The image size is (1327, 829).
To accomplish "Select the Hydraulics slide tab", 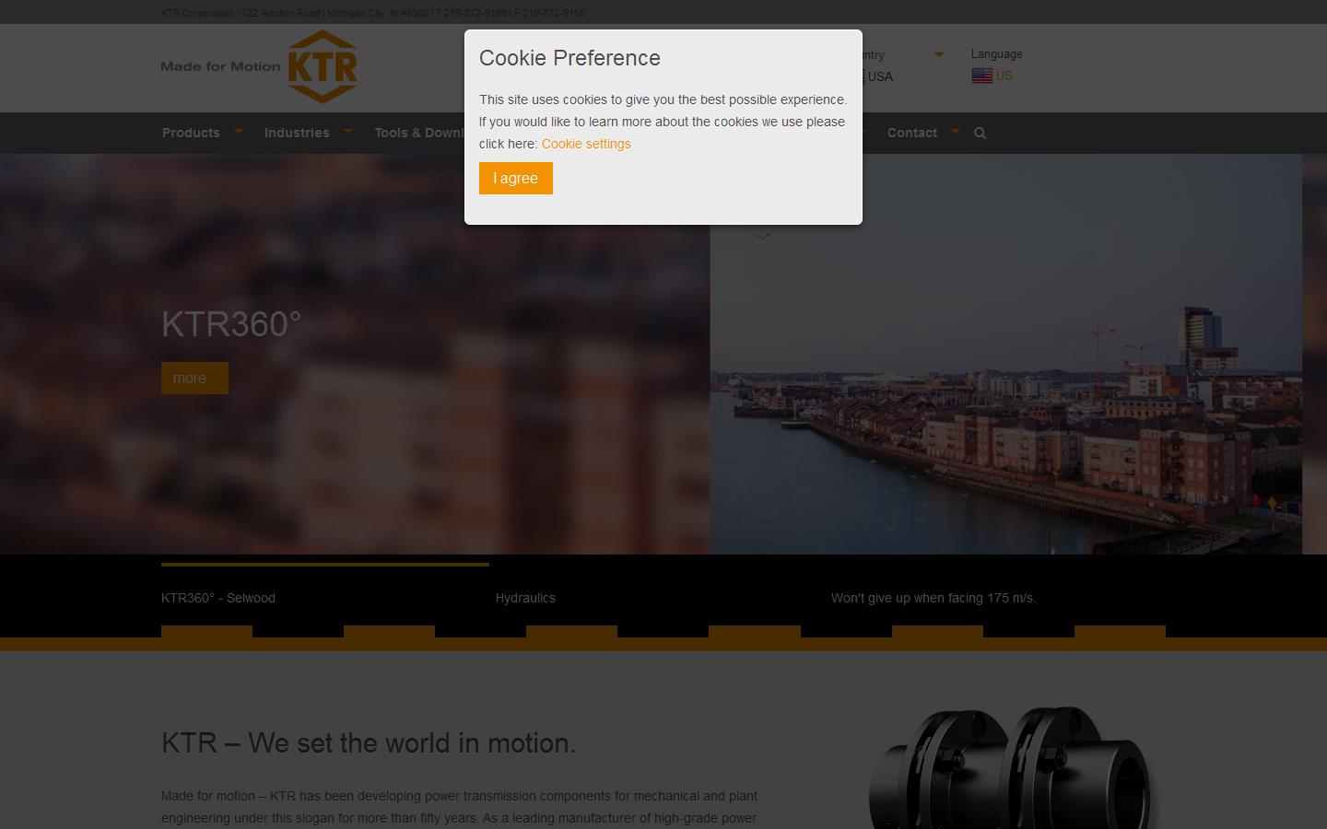I will coord(525,598).
